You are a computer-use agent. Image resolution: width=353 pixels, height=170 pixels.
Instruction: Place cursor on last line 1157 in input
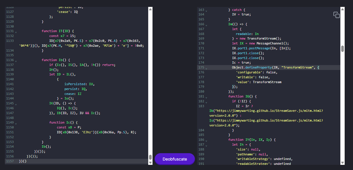point(57,161)
